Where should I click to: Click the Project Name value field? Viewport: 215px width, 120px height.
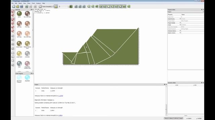pyautogui.click(x=192, y=21)
